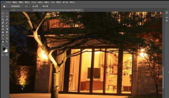Open the Type menu
Viewport: 169px width, 98px height.
pyautogui.click(x=34, y=2)
